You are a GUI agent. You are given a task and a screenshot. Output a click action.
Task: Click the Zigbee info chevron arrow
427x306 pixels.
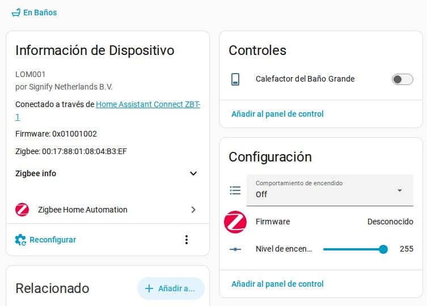[193, 173]
